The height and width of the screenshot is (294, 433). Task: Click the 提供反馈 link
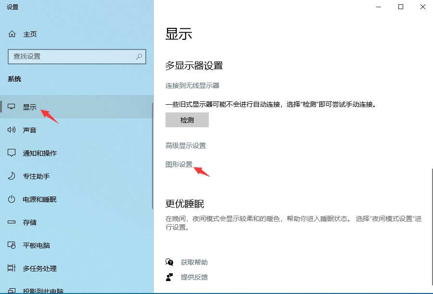194,277
